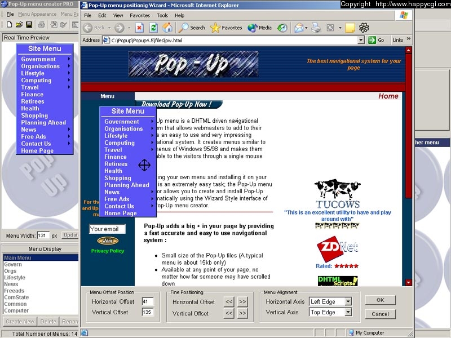The width and height of the screenshot is (451, 338).
Task: Open the Favorites star in the toolbar
Action: tap(226, 28)
